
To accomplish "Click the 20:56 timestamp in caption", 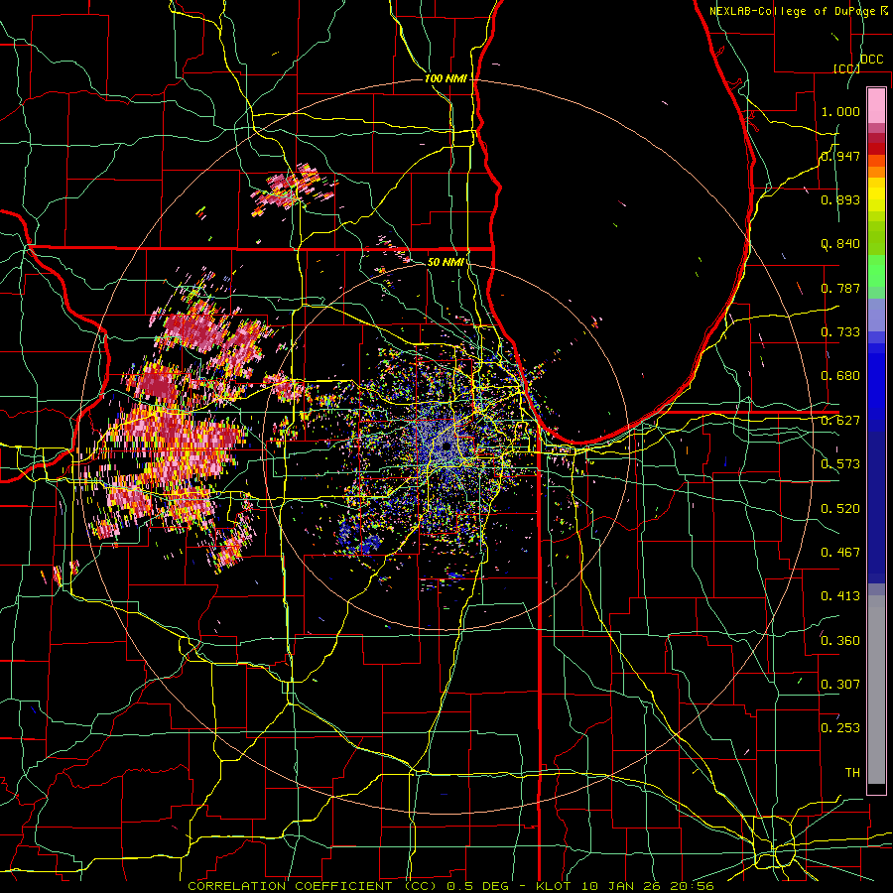I will click(693, 886).
